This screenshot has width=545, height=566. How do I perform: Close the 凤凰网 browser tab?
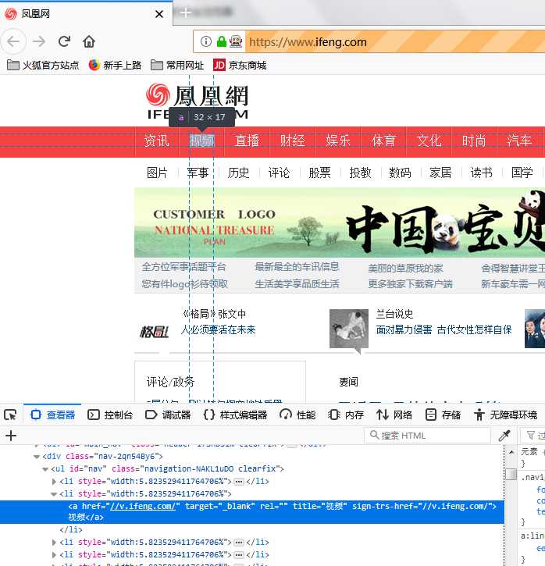click(x=159, y=14)
